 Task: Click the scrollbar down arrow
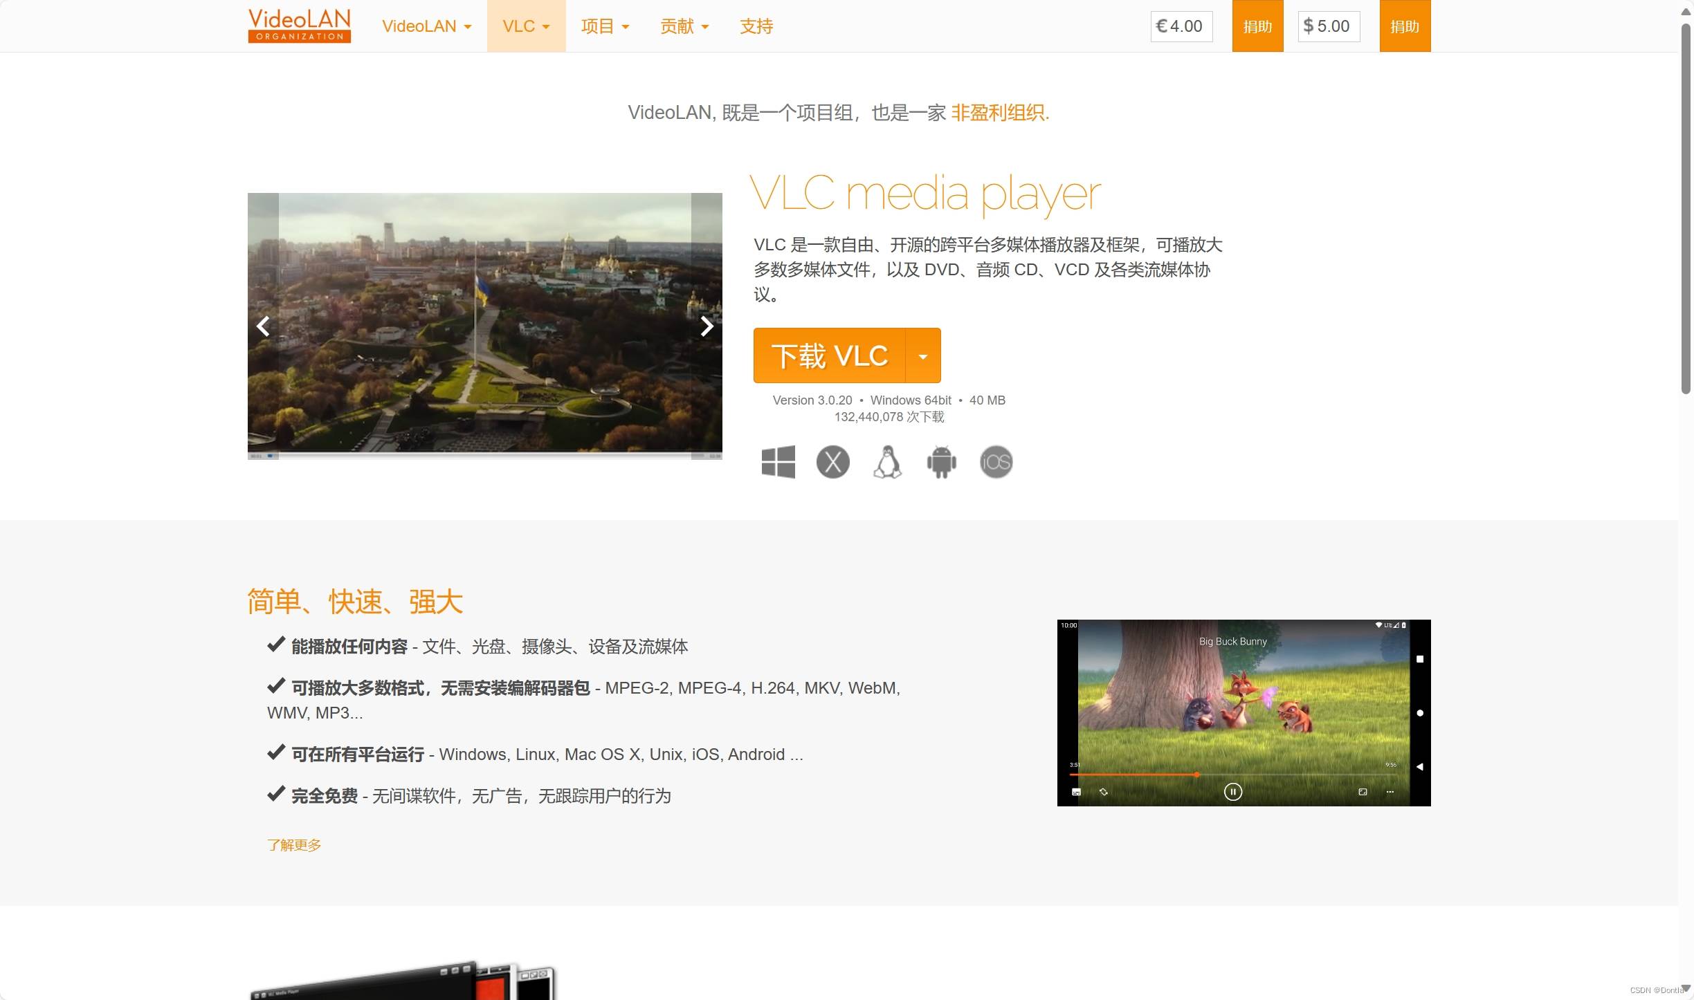(x=1686, y=989)
